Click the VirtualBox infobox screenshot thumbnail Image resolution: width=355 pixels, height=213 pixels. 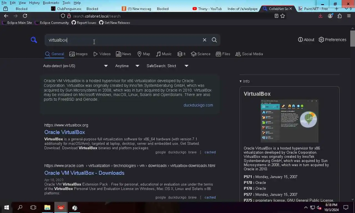pos(289,121)
